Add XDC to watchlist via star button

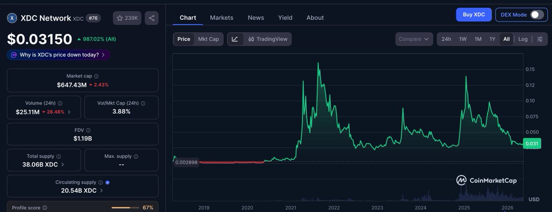click(127, 18)
